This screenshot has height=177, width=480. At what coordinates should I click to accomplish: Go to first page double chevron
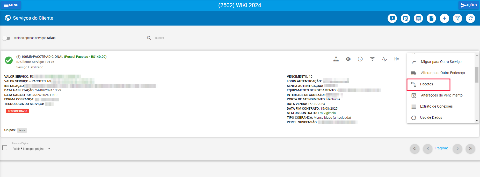(415, 149)
